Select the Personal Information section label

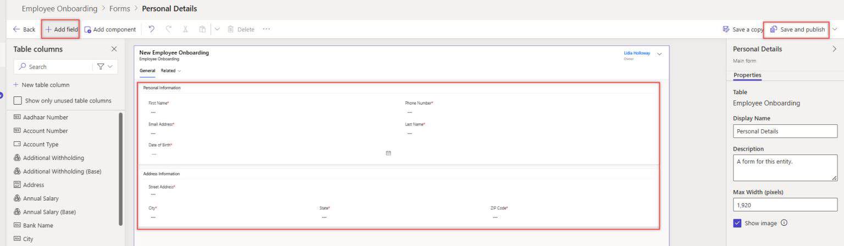(x=162, y=88)
